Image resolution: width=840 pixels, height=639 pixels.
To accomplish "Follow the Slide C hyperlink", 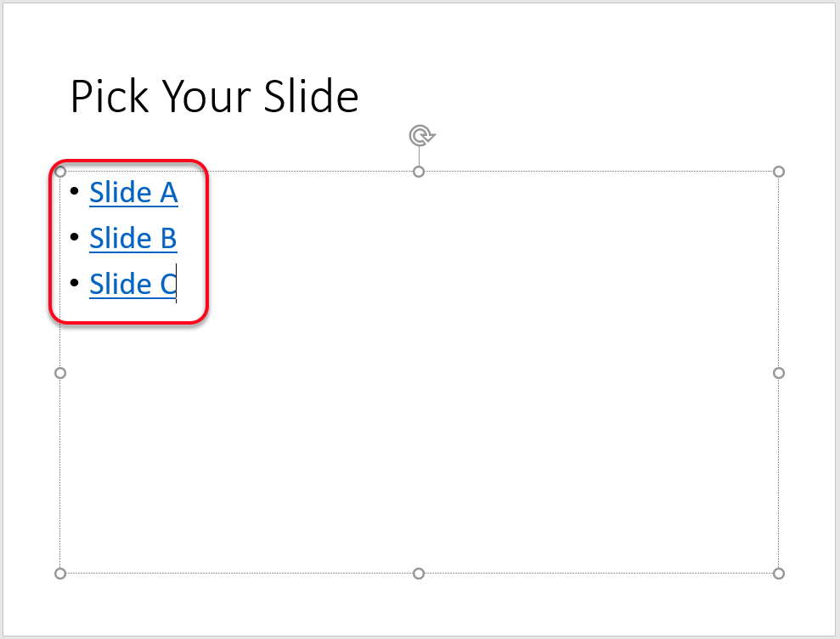I will [x=132, y=284].
